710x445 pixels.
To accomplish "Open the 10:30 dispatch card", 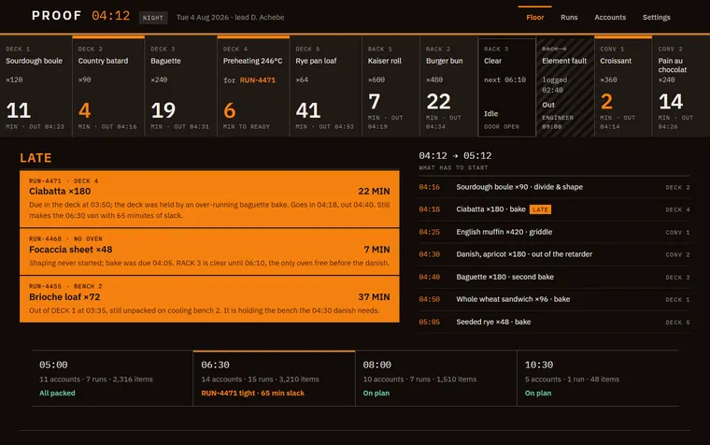I will [598, 378].
